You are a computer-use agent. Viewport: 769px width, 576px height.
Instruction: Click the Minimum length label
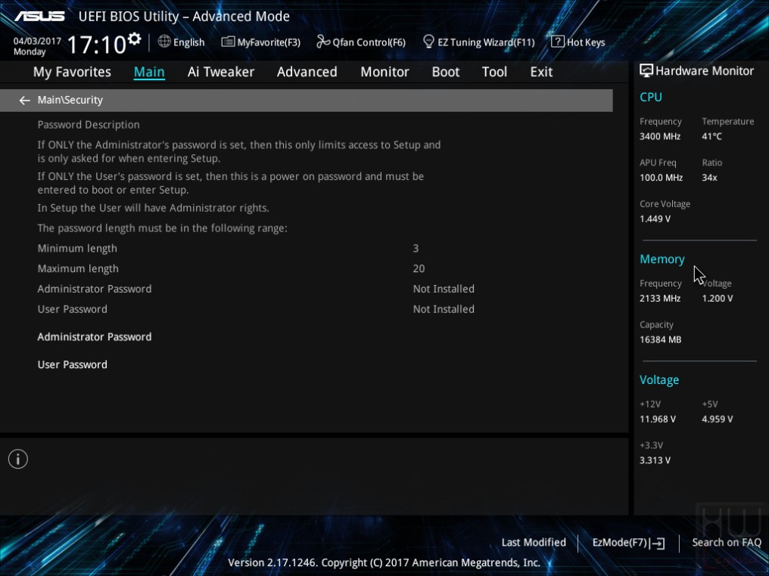point(77,249)
